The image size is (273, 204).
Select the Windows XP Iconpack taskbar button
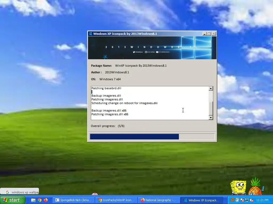[202, 200]
